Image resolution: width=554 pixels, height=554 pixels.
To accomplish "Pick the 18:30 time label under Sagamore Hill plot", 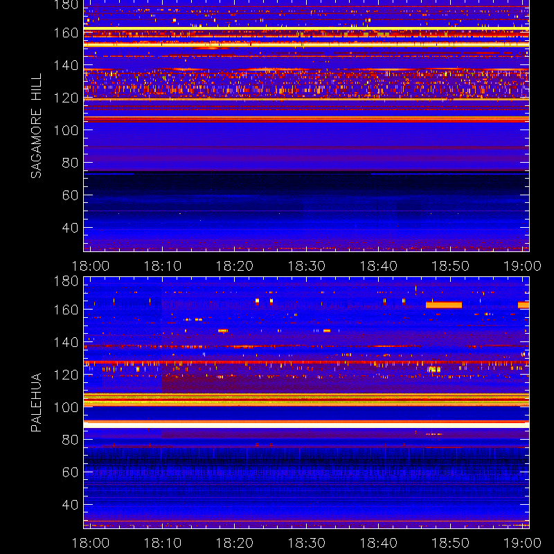I will pyautogui.click(x=306, y=266).
